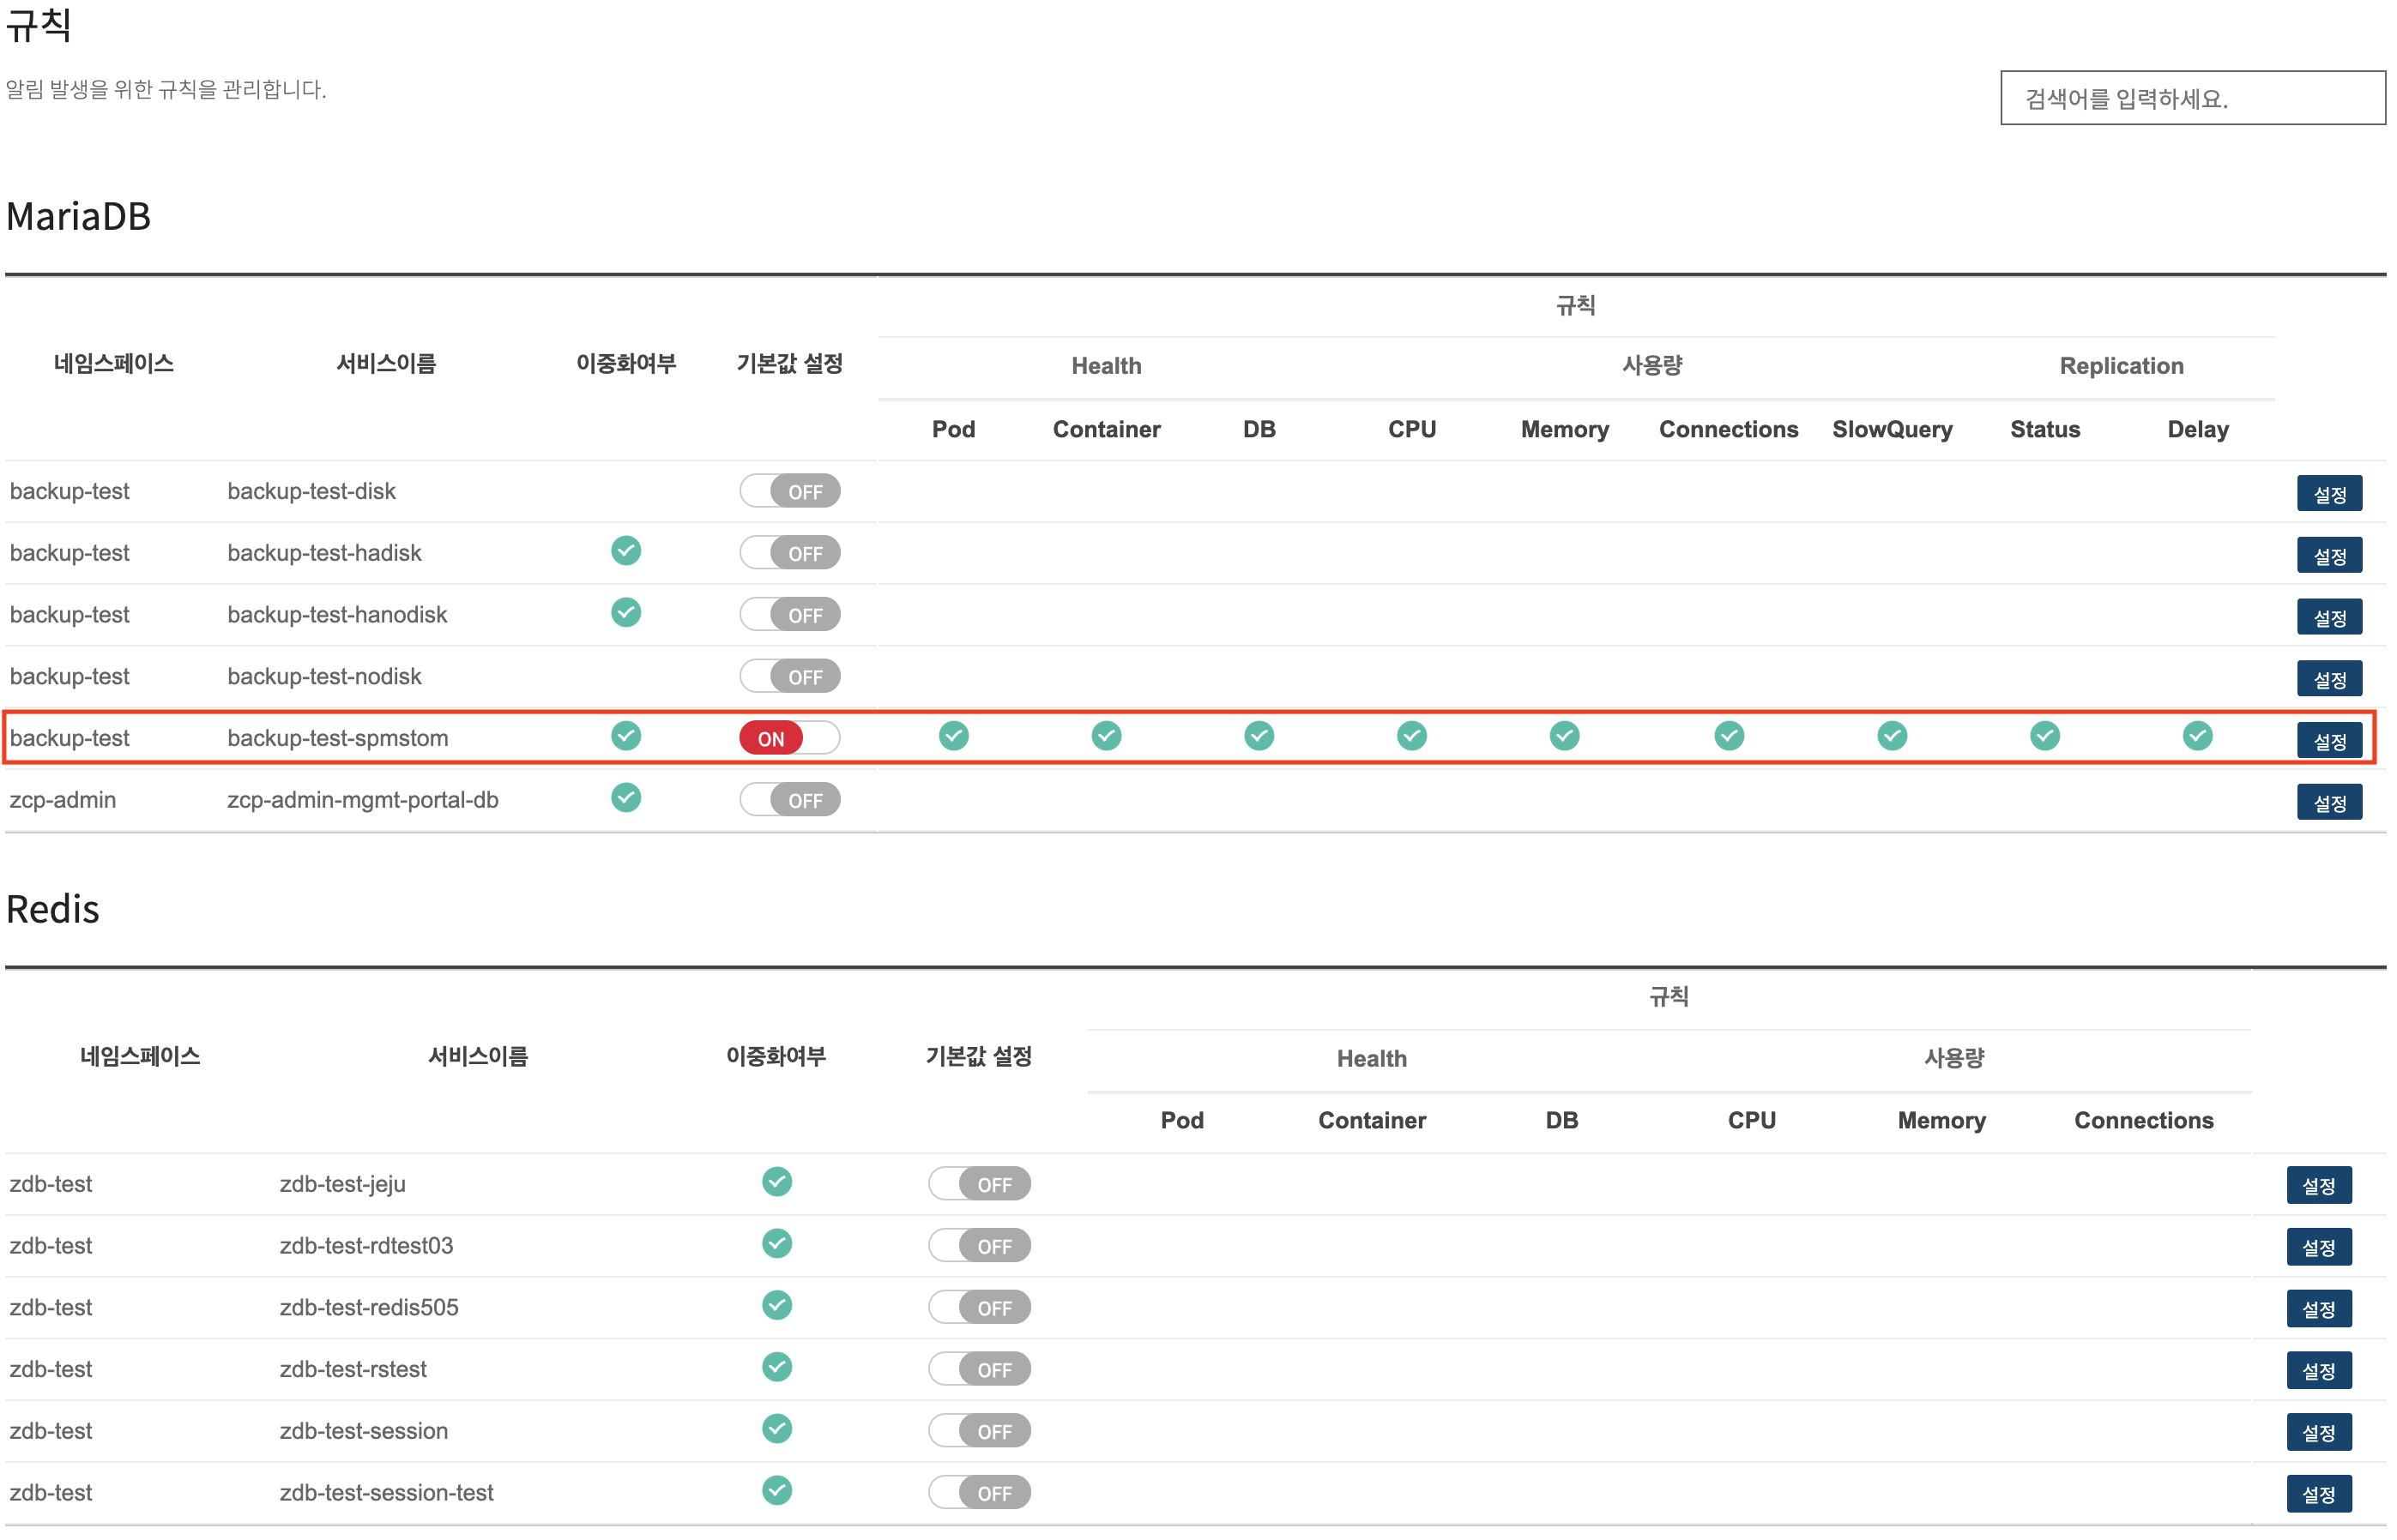Open 설정 for zdb-test-rdtest03
Viewport: 2397px width, 1540px height.
coord(2318,1247)
